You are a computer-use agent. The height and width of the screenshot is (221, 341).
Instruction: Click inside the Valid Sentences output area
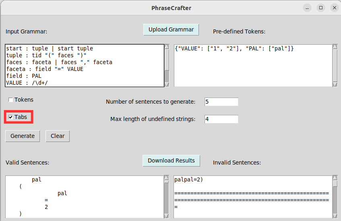[x=85, y=197]
